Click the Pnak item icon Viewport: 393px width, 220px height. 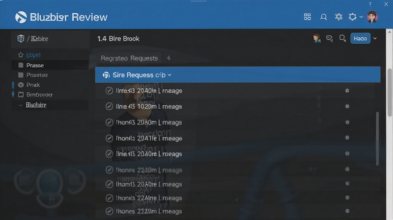point(21,85)
